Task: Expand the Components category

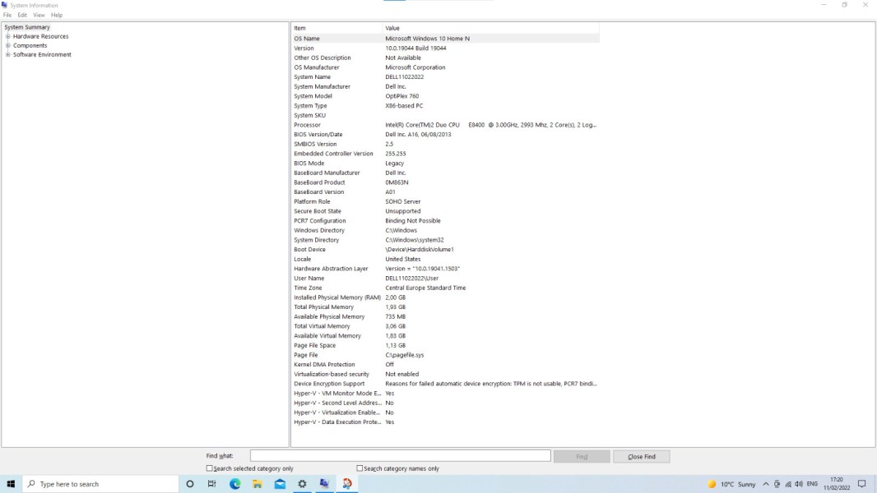Action: [x=7, y=45]
